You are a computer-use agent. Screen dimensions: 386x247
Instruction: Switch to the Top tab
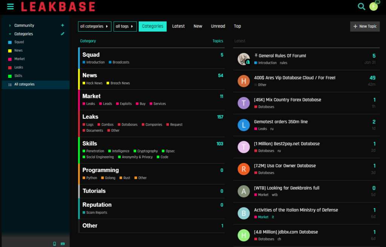237,26
